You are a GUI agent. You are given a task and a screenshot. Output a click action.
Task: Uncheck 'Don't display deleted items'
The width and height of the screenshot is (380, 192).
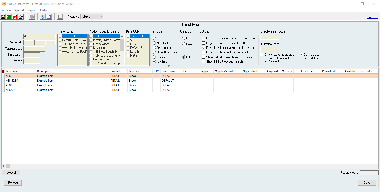pyautogui.click(x=301, y=55)
